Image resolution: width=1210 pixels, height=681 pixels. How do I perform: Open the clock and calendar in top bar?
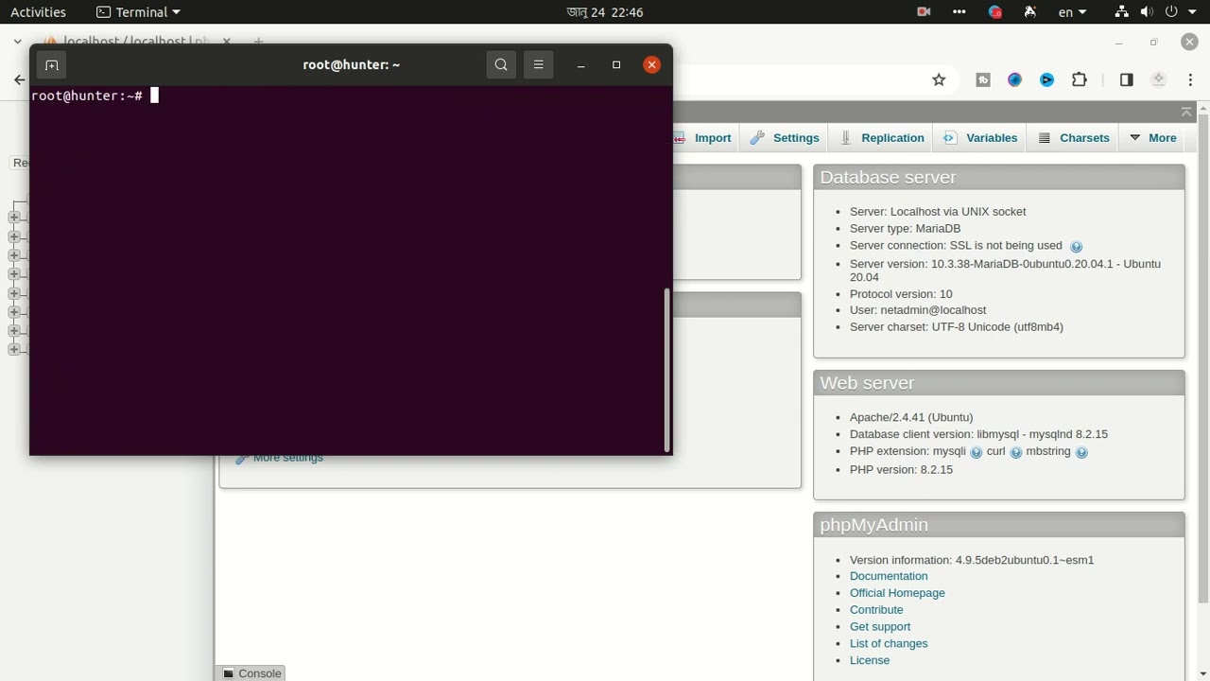tap(605, 12)
